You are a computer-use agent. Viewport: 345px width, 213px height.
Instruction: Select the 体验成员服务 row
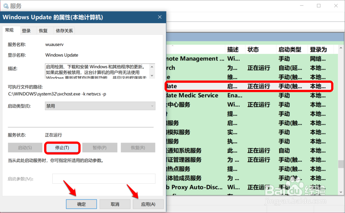[252, 178]
